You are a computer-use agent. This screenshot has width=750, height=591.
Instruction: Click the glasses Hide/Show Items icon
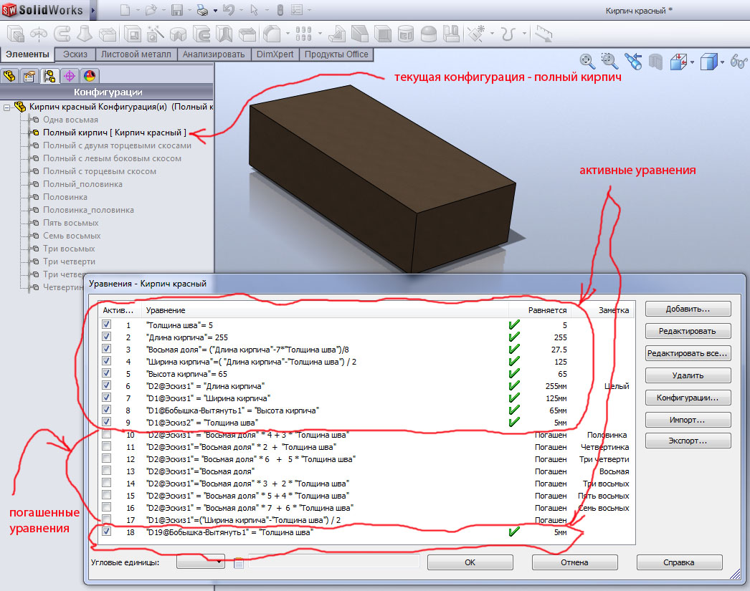click(739, 62)
